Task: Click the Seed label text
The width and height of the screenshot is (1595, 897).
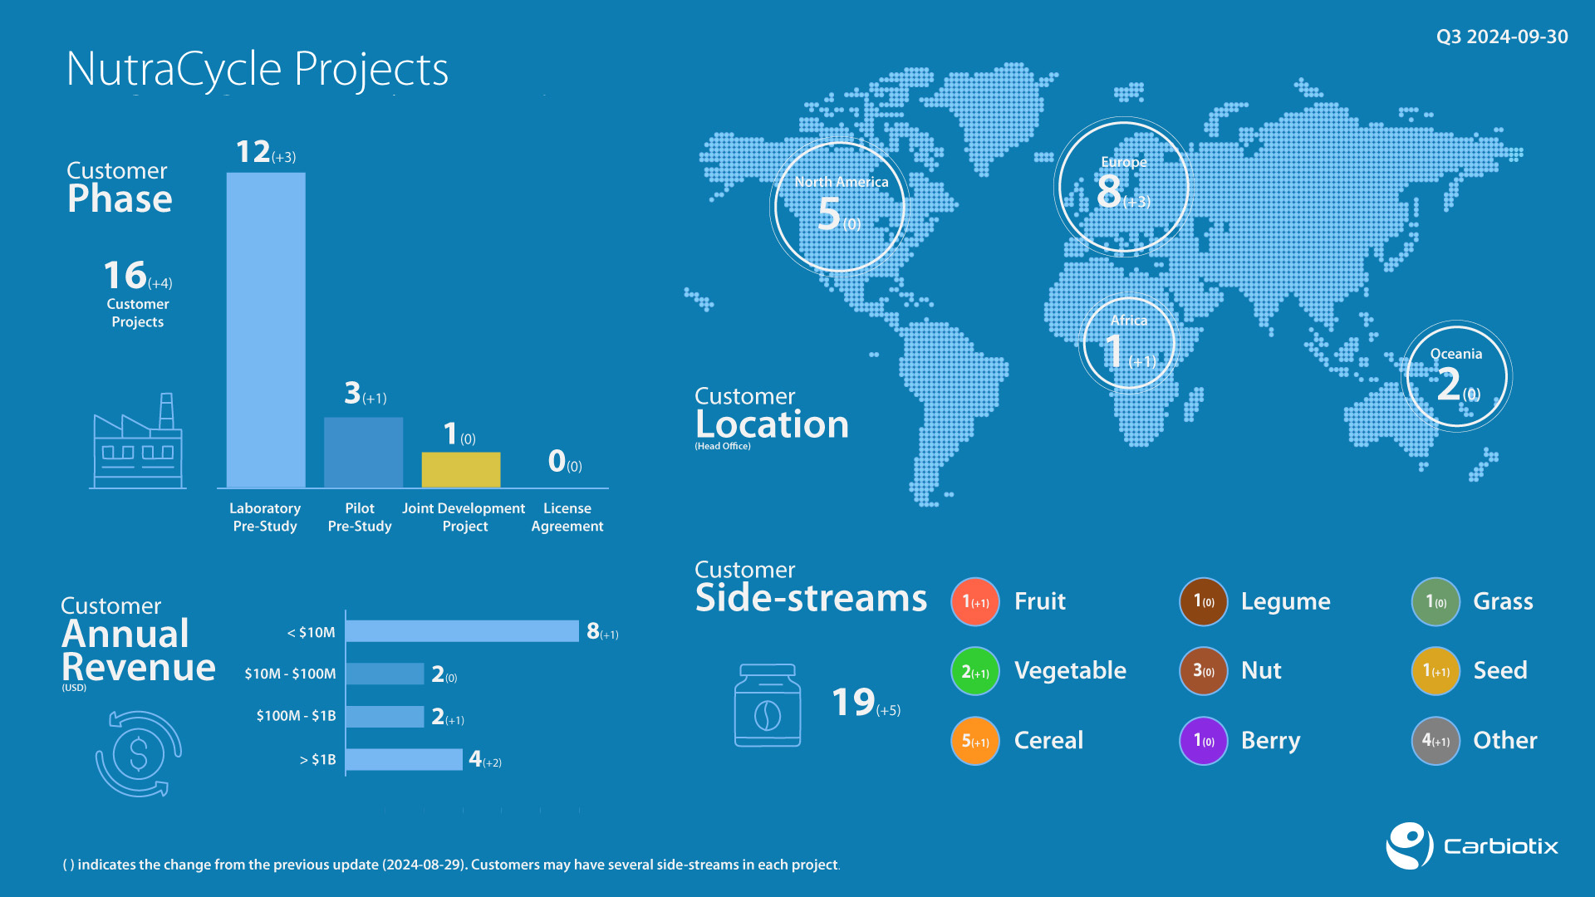Action: pos(1500,671)
